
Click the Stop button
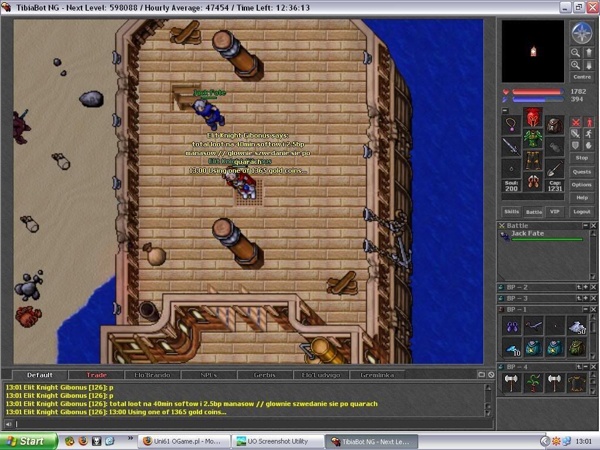click(582, 158)
